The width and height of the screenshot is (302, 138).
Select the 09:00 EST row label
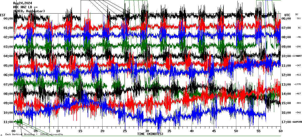tap(9, 103)
